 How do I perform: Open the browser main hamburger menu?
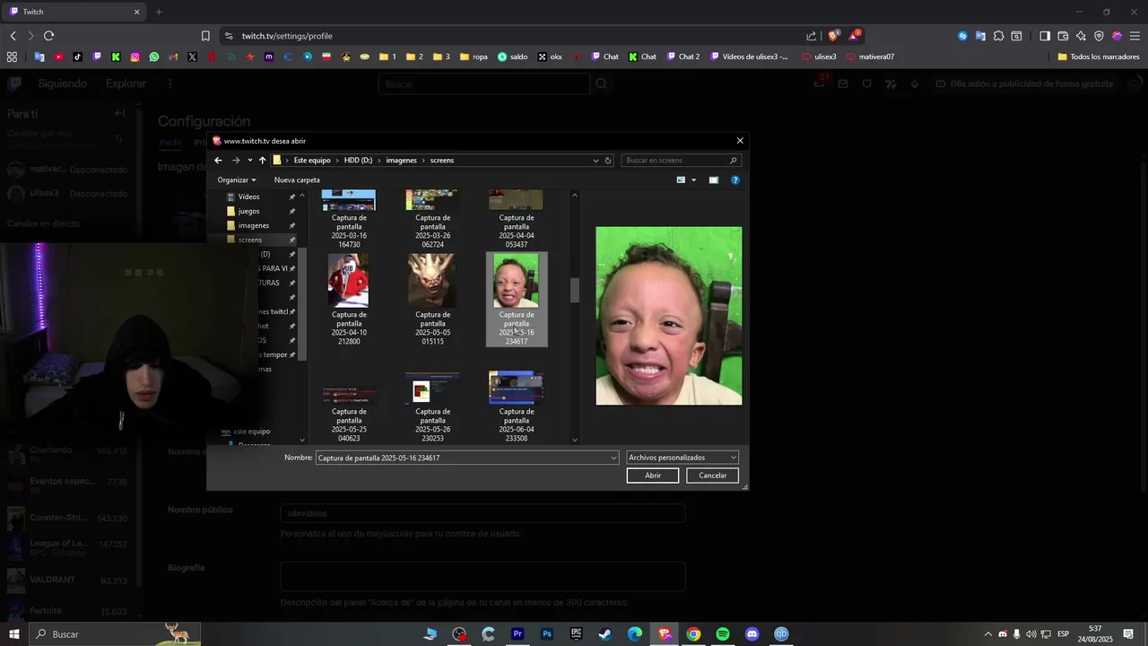pos(1135,36)
